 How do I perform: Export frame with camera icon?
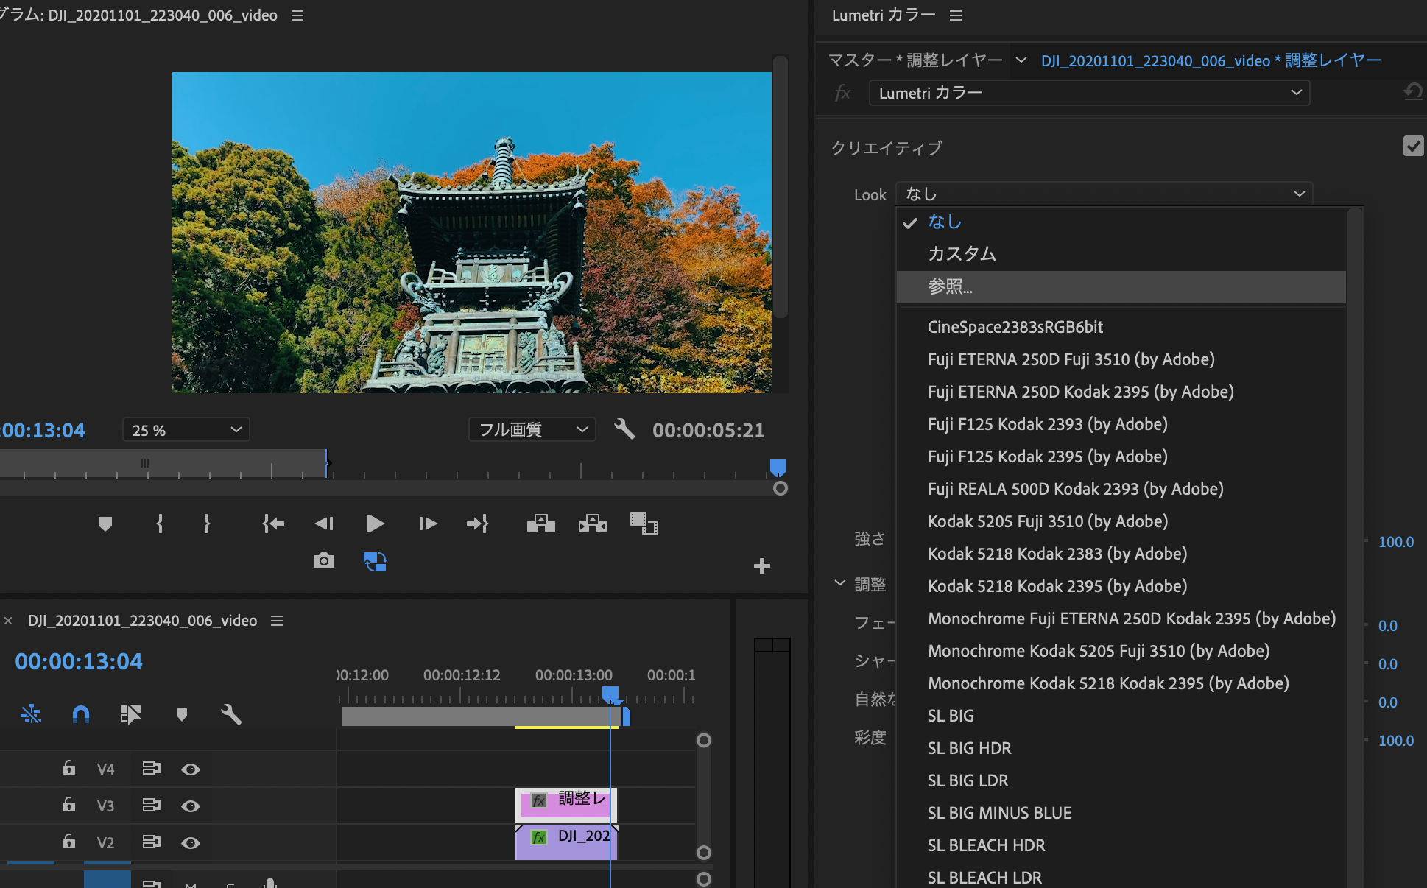click(x=324, y=561)
